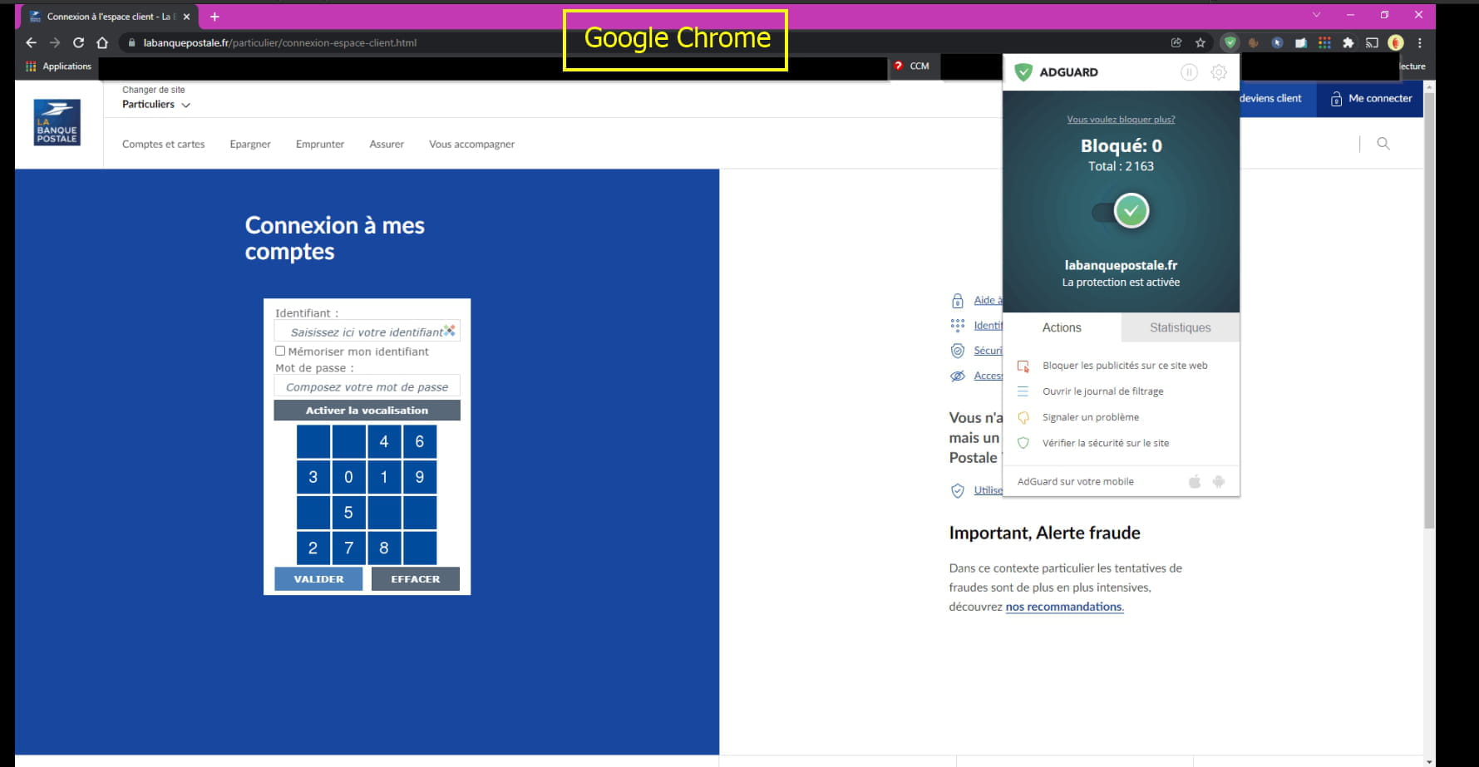
Task: Pause AdGuard protection with the pause icon
Action: tap(1189, 72)
